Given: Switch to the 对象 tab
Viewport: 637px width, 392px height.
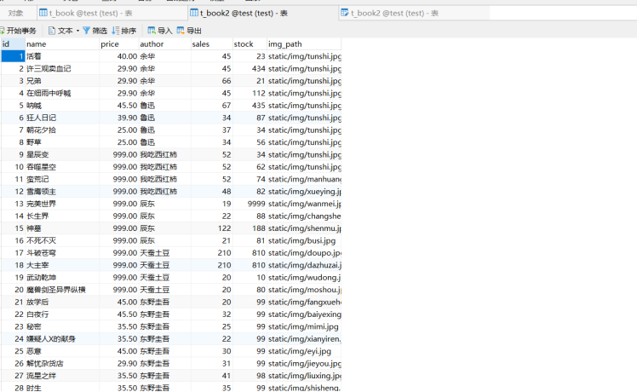Looking at the screenshot, I should (x=16, y=13).
